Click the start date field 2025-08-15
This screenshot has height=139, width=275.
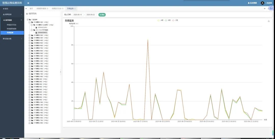click(x=78, y=15)
